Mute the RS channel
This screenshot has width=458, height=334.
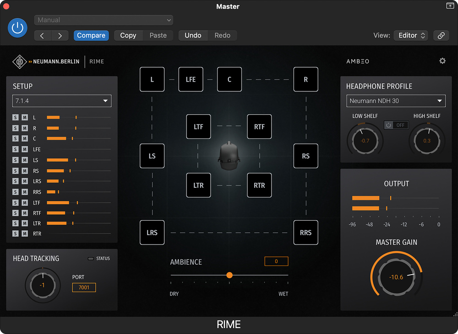pos(25,171)
